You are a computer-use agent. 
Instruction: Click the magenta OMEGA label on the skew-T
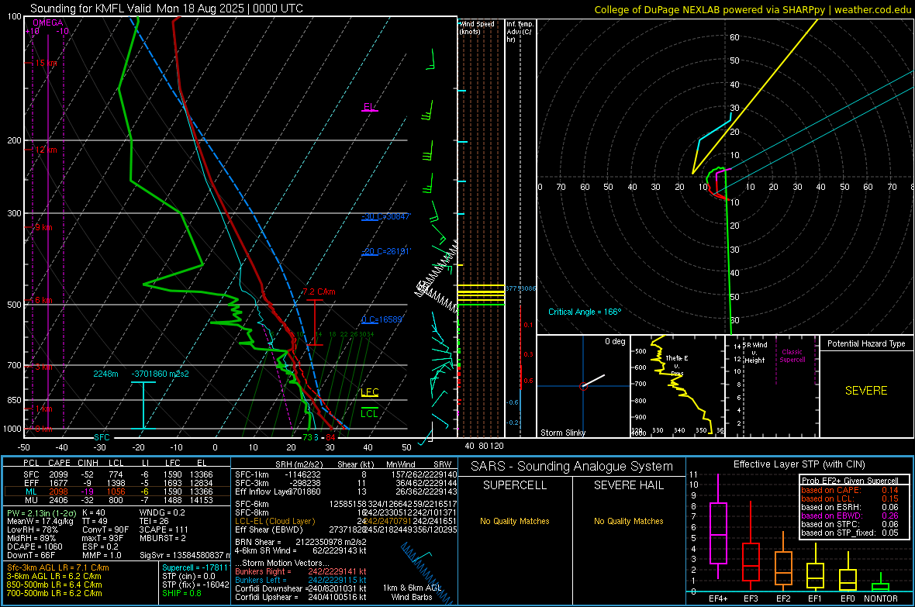[47, 22]
